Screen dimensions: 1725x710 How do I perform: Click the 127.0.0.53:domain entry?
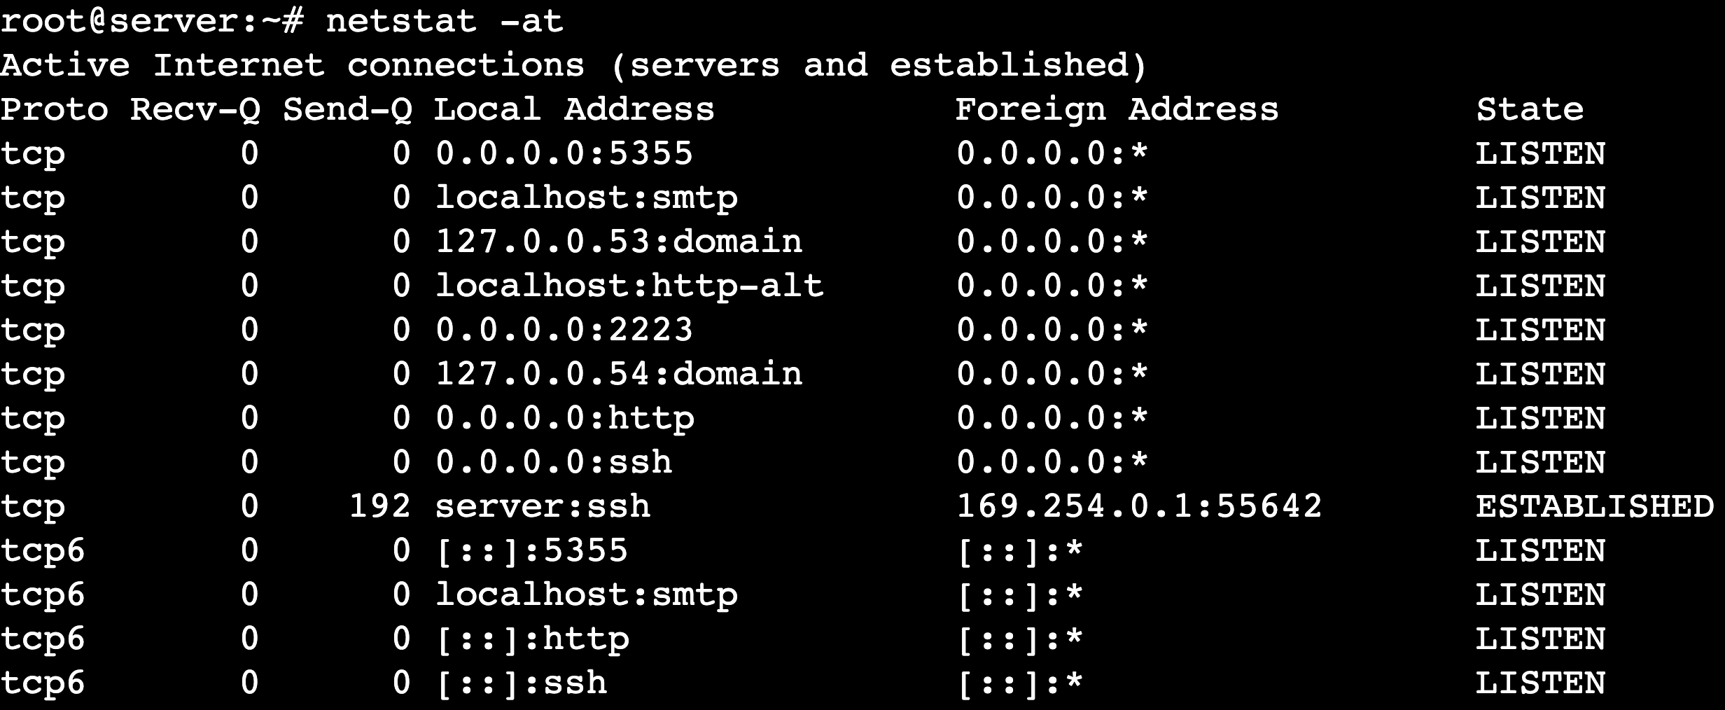pyautogui.click(x=619, y=242)
